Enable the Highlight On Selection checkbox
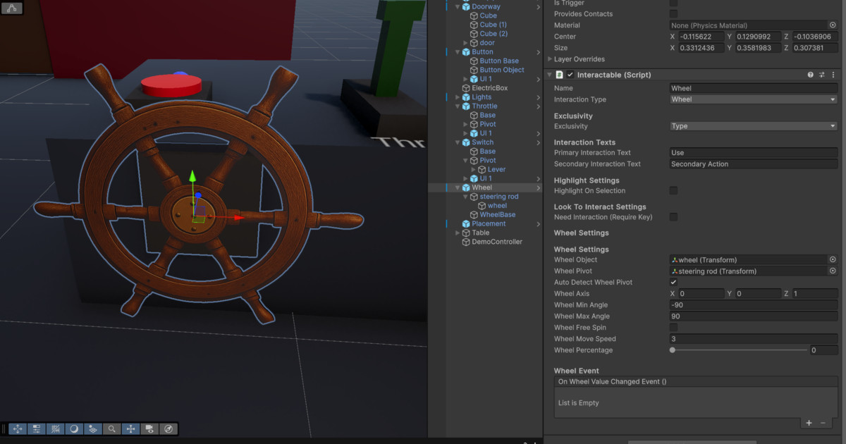846x444 pixels. click(x=673, y=190)
